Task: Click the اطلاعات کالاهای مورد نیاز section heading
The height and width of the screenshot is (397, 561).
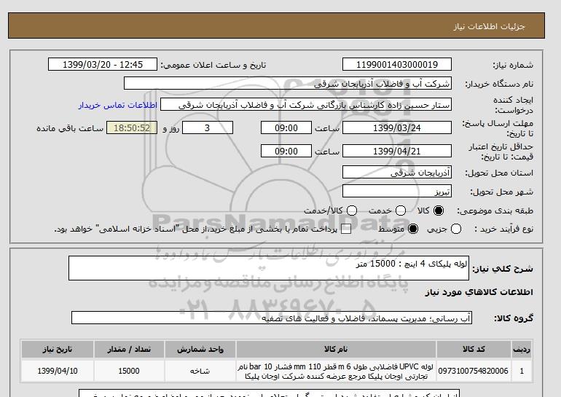Action: pyautogui.click(x=479, y=292)
